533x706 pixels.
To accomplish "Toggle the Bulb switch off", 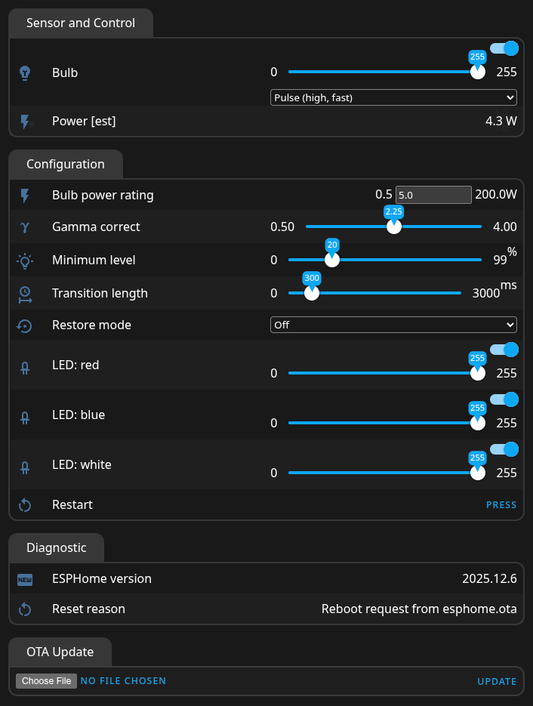I will tap(504, 48).
